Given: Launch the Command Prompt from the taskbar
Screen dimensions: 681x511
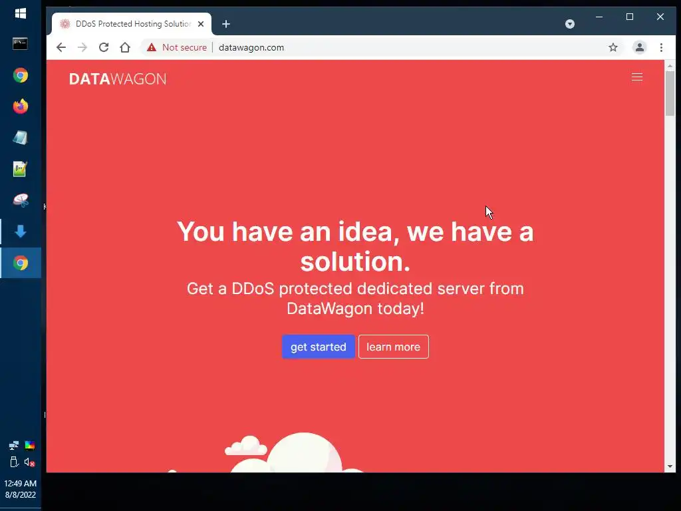Looking at the screenshot, I should point(20,44).
